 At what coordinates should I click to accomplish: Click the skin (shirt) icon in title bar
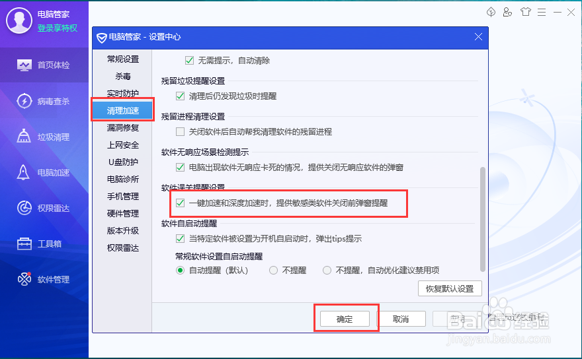point(525,13)
